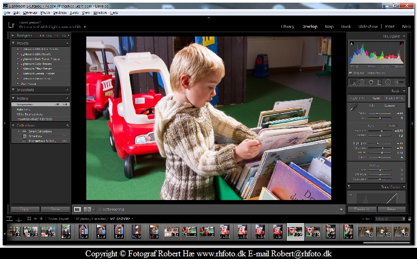Expand the User Presets folder
Image resolution: width=417 pixels, height=259 pixels.
point(18,84)
